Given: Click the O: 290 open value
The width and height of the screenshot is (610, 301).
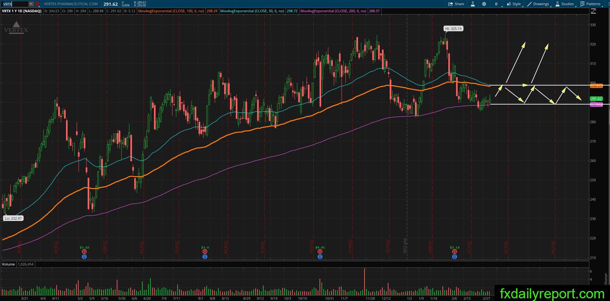Looking at the screenshot, I should pyautogui.click(x=68, y=11).
